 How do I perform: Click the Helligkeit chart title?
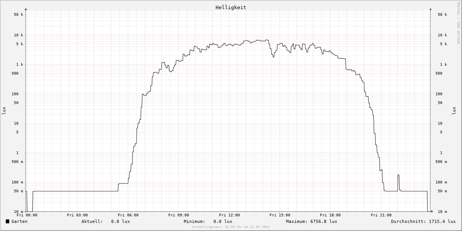pyautogui.click(x=231, y=7)
